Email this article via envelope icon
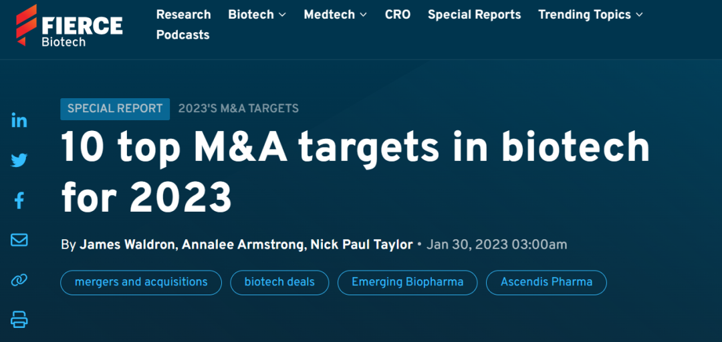This screenshot has width=722, height=342. 19,240
